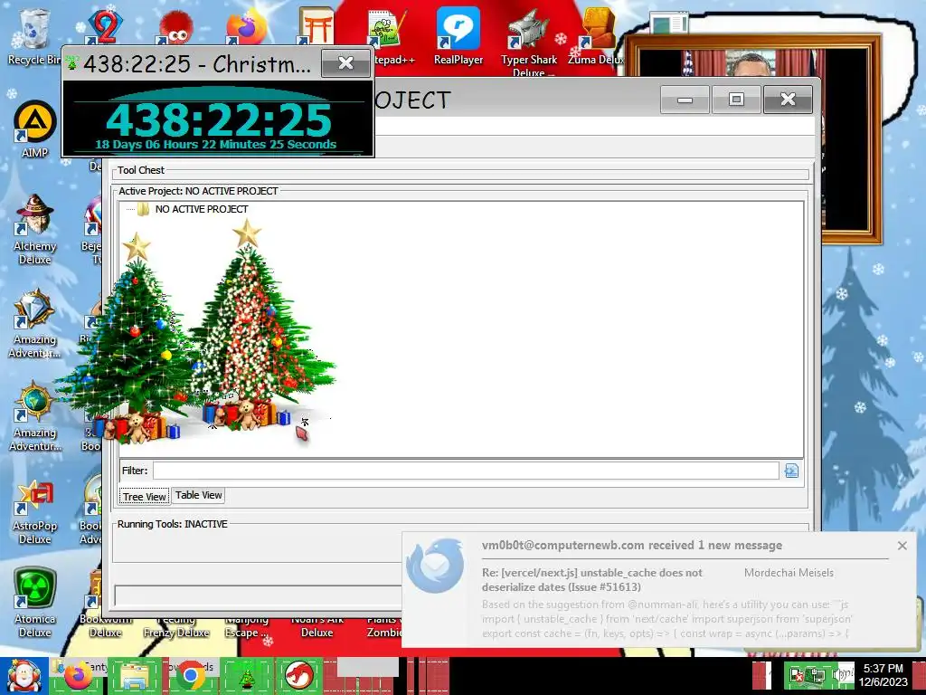Open the upper Amazing Adventures shortcut with the diamond icon

tap(35, 323)
